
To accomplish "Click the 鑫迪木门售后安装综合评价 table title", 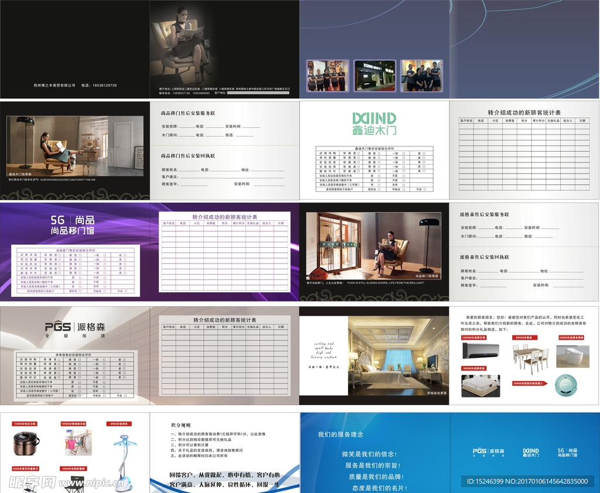I will pos(374,148).
